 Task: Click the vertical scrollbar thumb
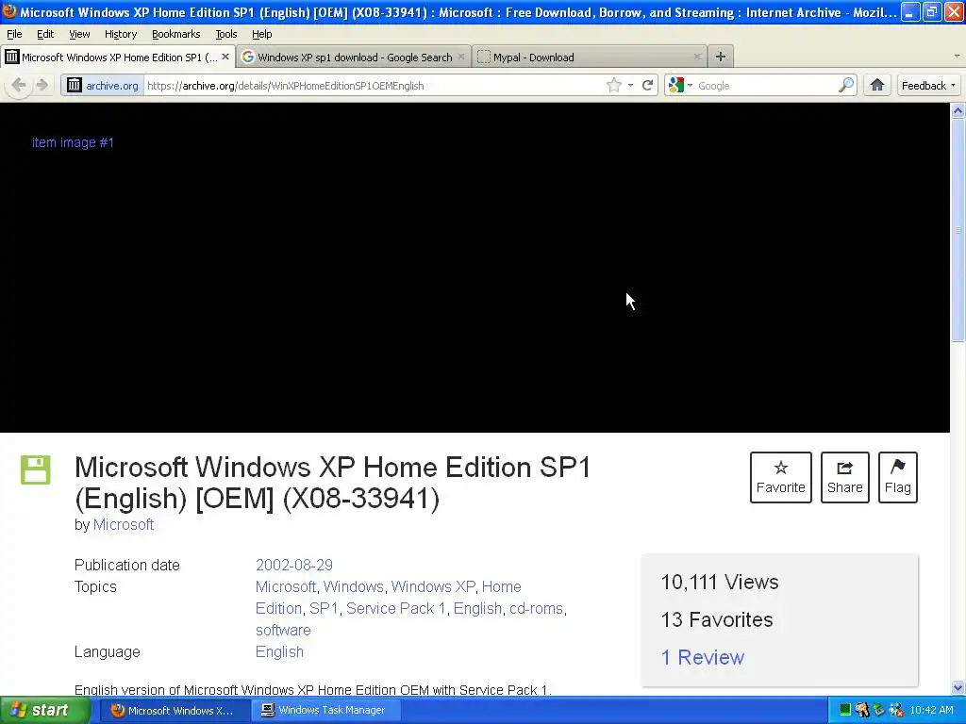(x=958, y=230)
